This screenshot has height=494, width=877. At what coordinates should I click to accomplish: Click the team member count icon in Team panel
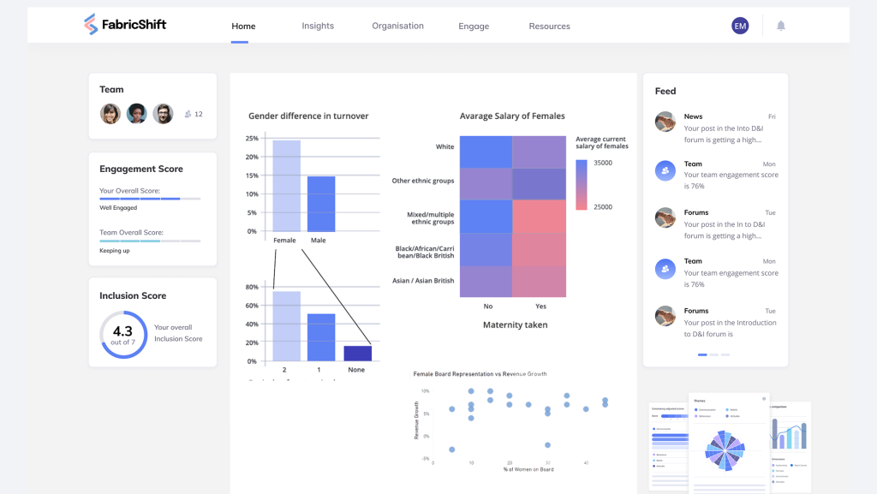click(x=187, y=112)
